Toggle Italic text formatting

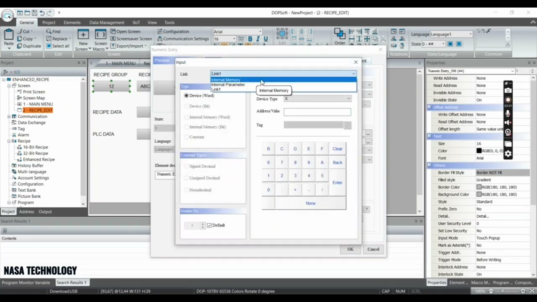pos(258,39)
